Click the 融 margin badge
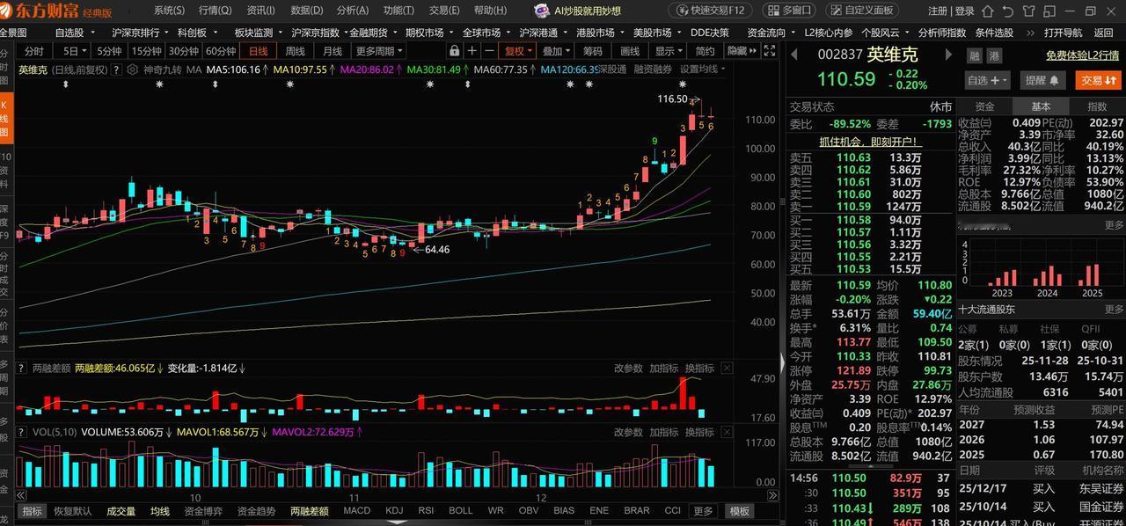The width and height of the screenshot is (1126, 526). click(975, 55)
